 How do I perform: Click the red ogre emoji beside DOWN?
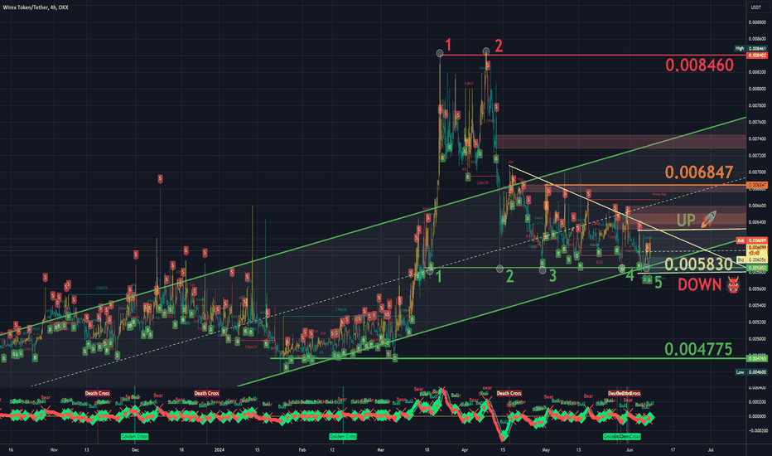[x=733, y=284]
